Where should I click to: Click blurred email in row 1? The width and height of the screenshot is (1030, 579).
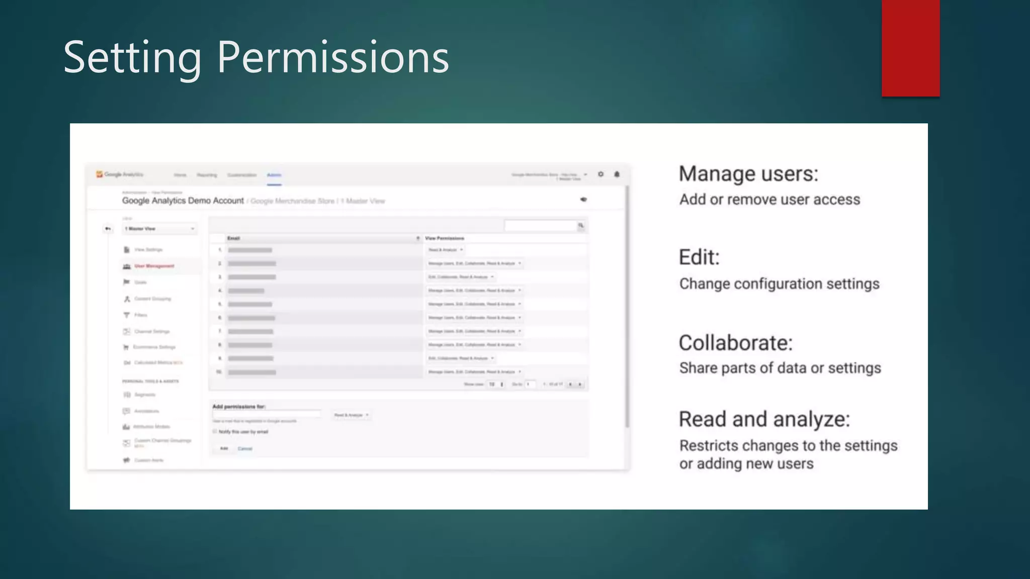pyautogui.click(x=250, y=250)
